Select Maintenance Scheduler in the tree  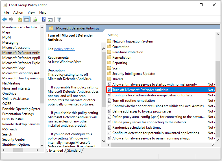(x=20, y=27)
